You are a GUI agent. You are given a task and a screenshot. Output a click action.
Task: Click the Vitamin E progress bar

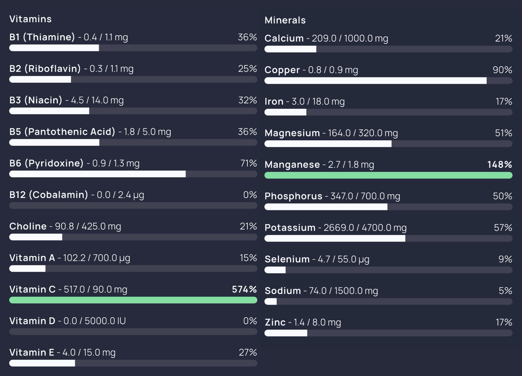click(x=133, y=363)
